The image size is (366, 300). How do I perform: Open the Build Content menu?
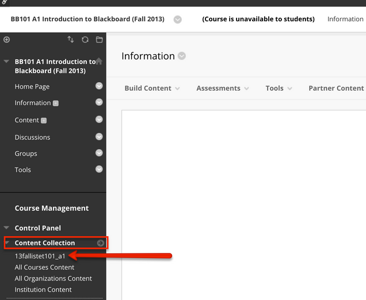(152, 89)
